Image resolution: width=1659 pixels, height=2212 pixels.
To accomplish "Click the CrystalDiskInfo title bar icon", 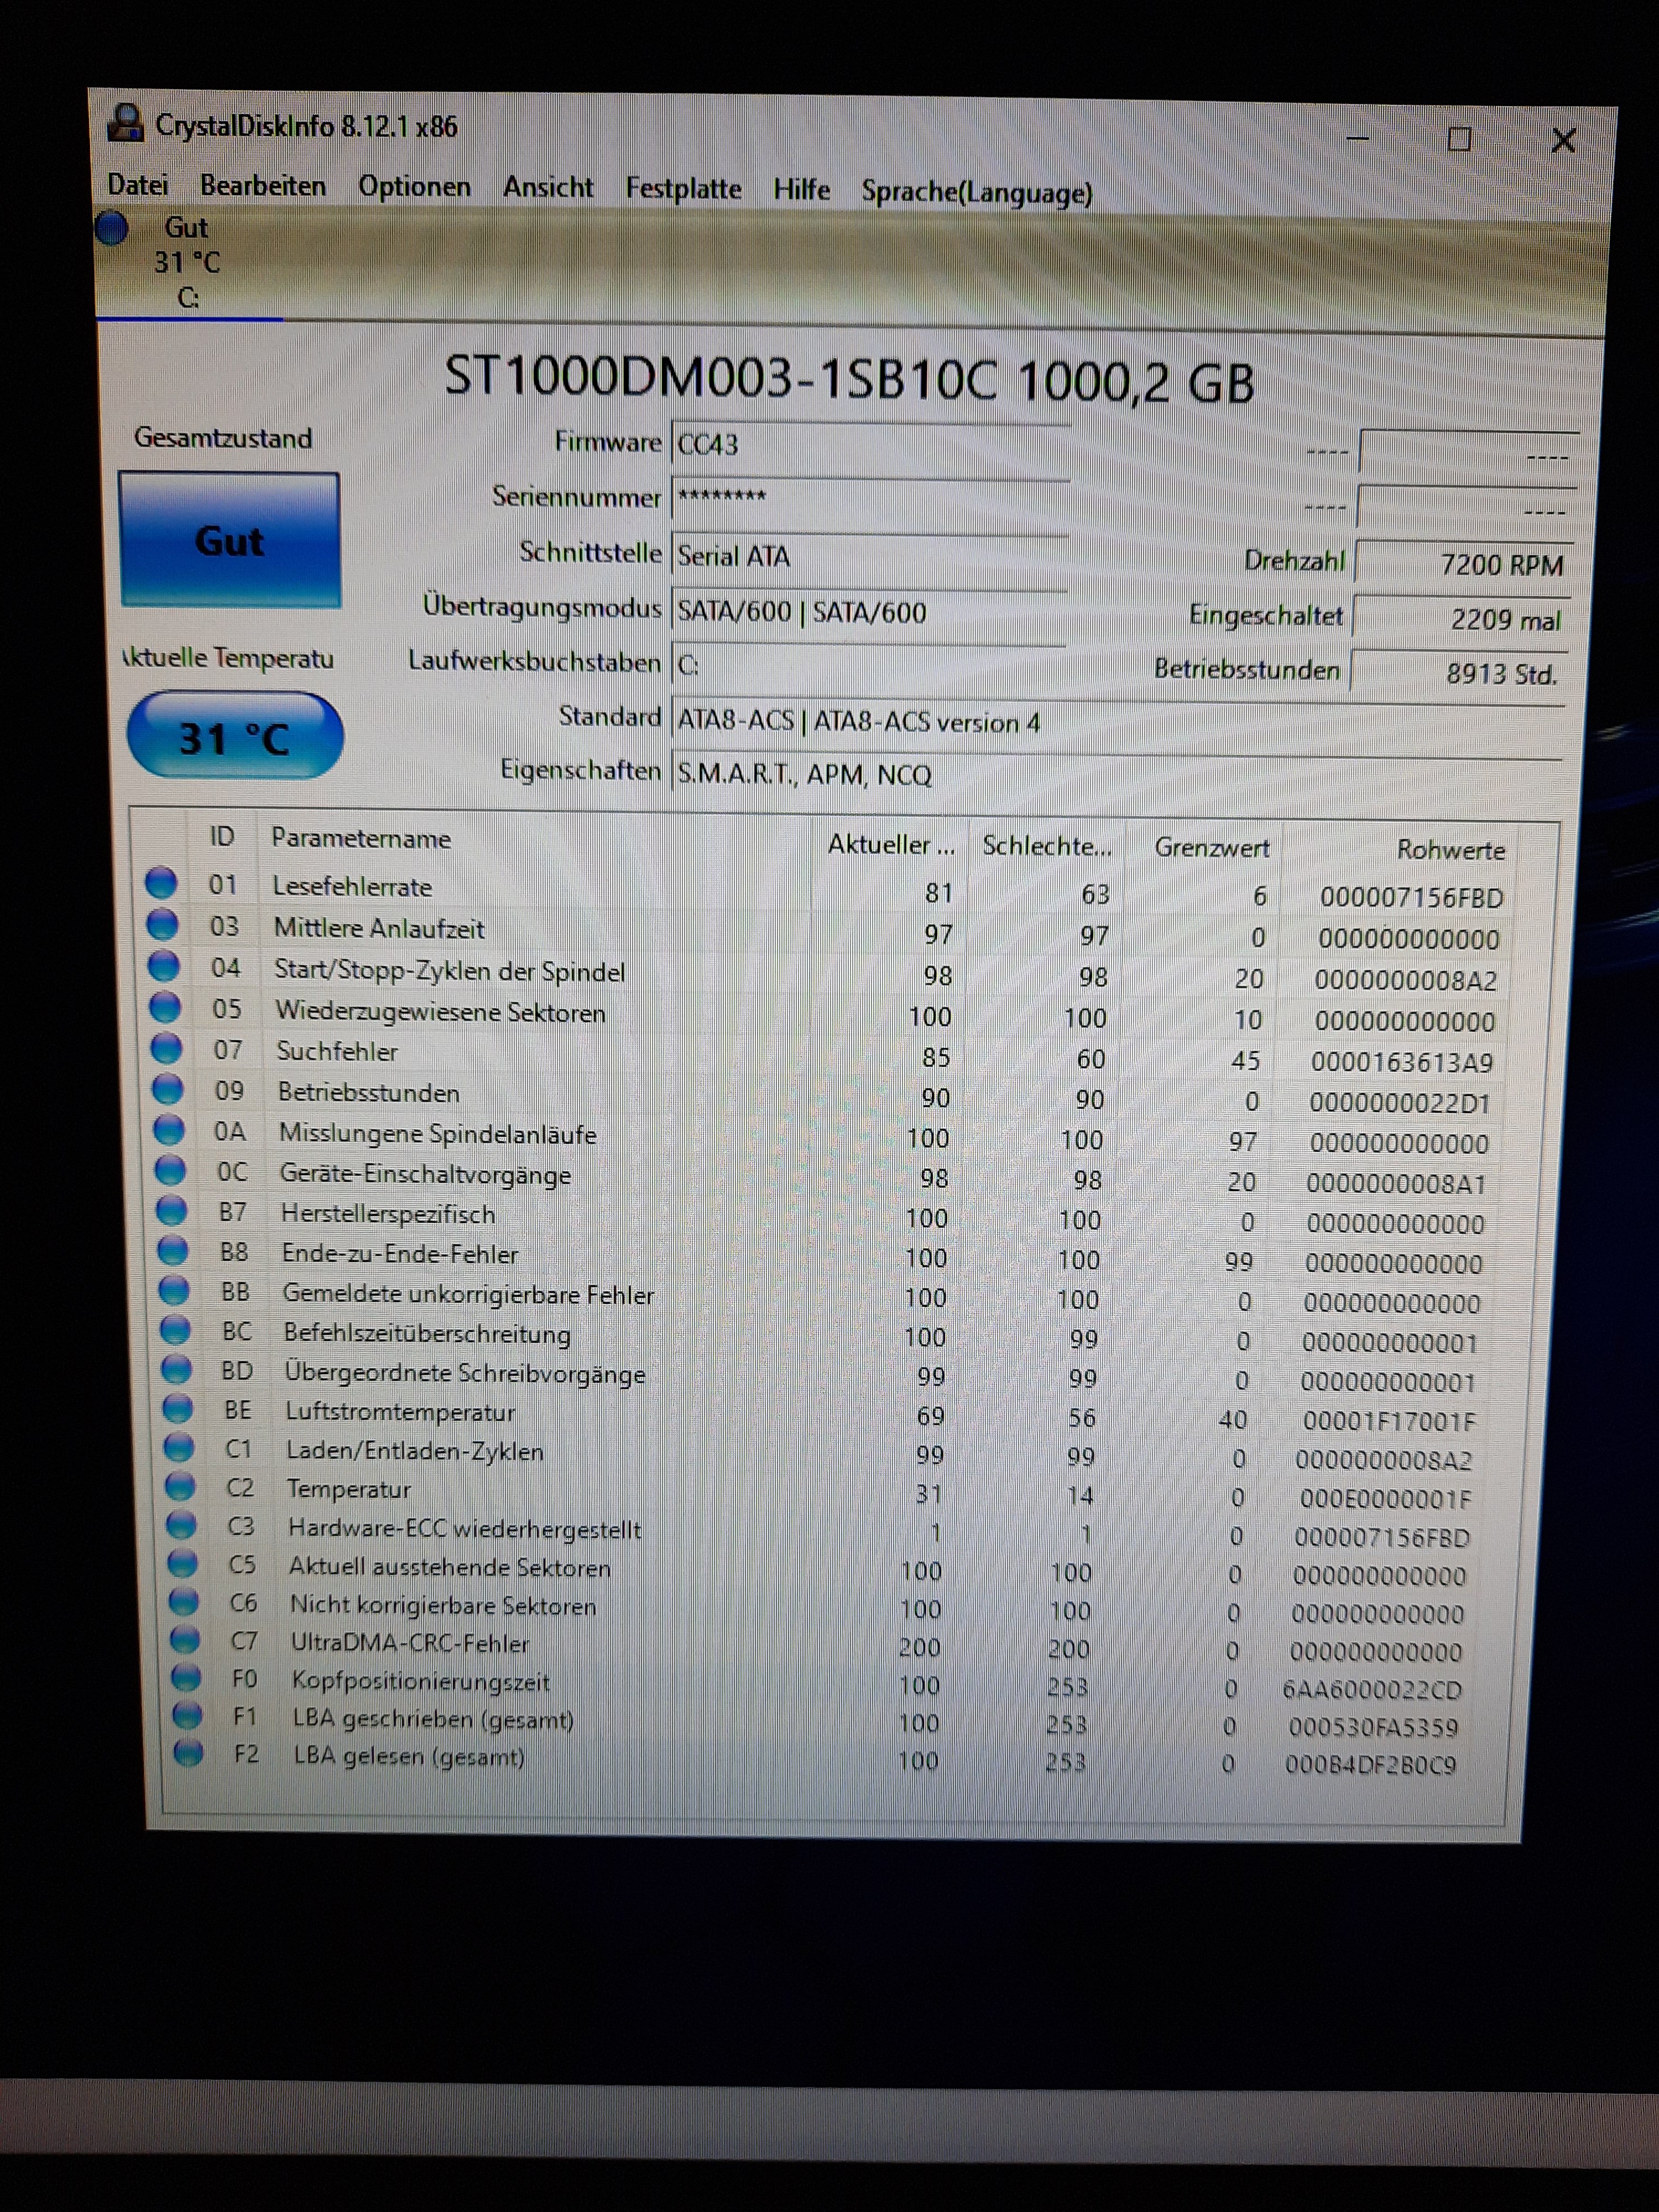I will (x=126, y=123).
